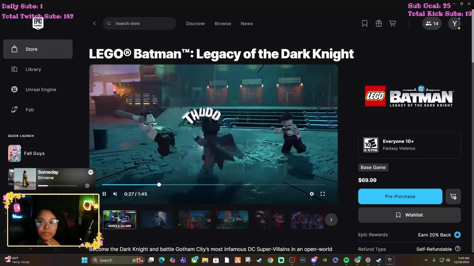Open Fab in the sidebar

(38, 110)
